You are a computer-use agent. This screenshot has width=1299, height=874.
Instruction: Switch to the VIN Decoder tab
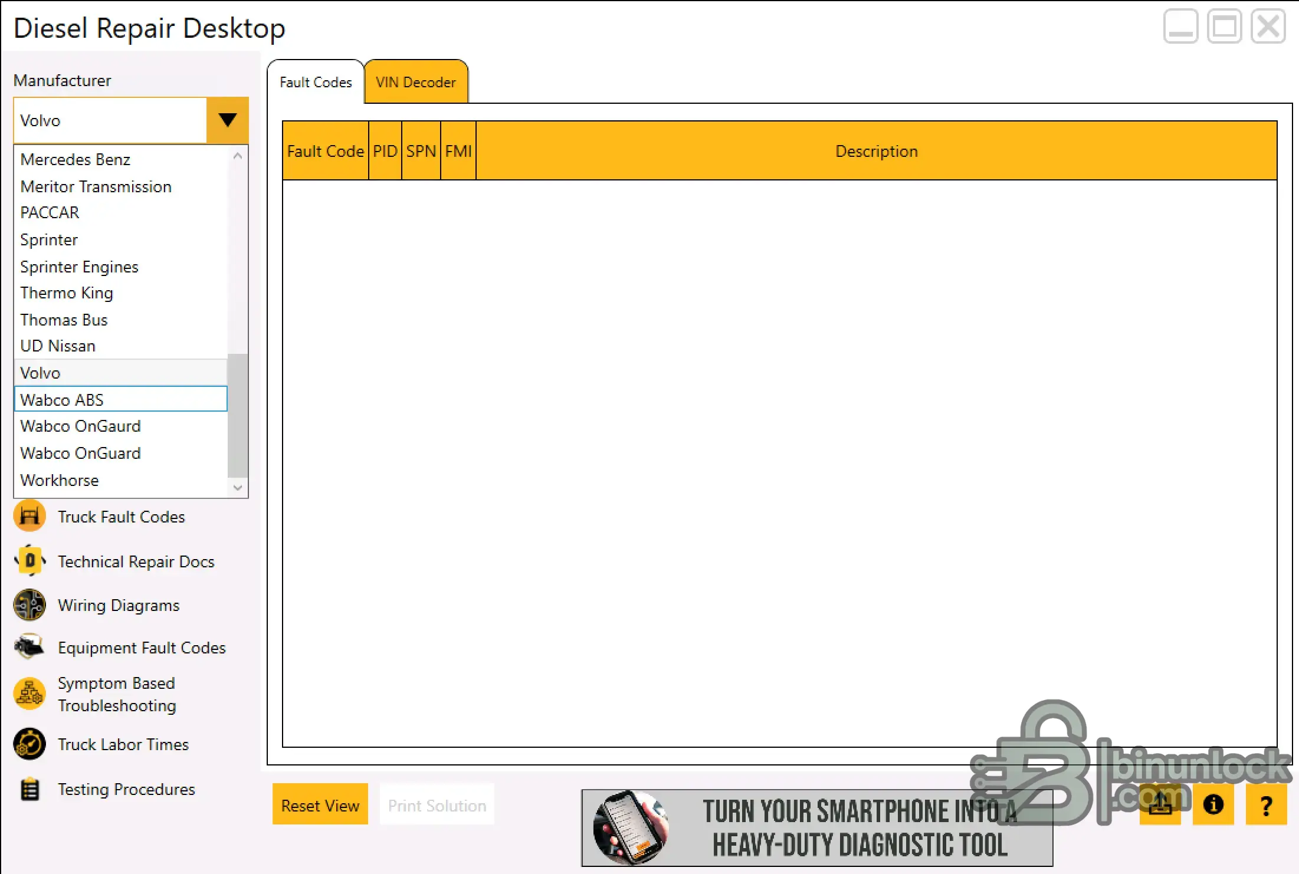pos(416,82)
